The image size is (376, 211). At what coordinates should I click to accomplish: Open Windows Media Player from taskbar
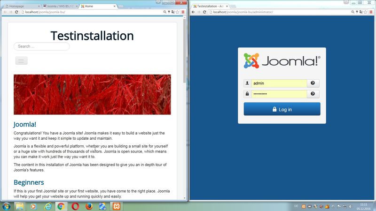click(33, 206)
